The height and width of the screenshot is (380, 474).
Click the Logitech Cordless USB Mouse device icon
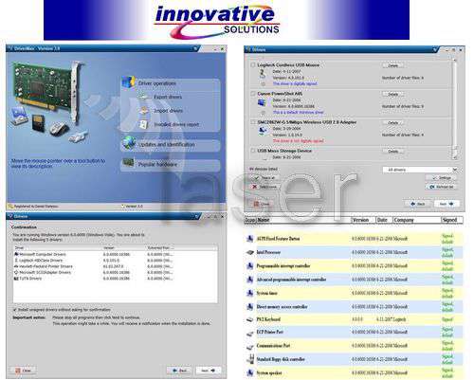[263, 74]
